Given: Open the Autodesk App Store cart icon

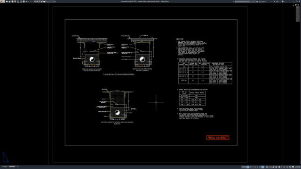Looking at the screenshot, I should click(x=274, y=1).
